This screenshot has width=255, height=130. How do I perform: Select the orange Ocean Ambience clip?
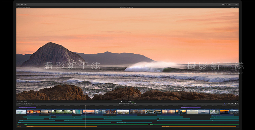(62, 127)
